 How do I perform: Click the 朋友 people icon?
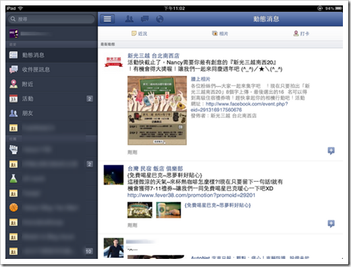(13, 113)
